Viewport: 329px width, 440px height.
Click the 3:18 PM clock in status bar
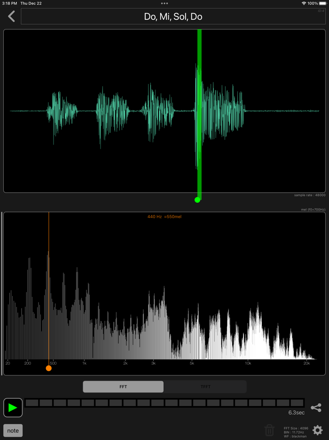point(9,3)
